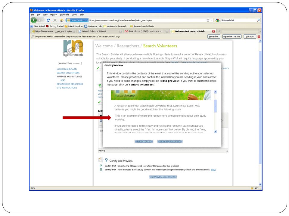The image size is (289, 216).
Task: Bookmark this page with star icon
Action: (x=208, y=20)
